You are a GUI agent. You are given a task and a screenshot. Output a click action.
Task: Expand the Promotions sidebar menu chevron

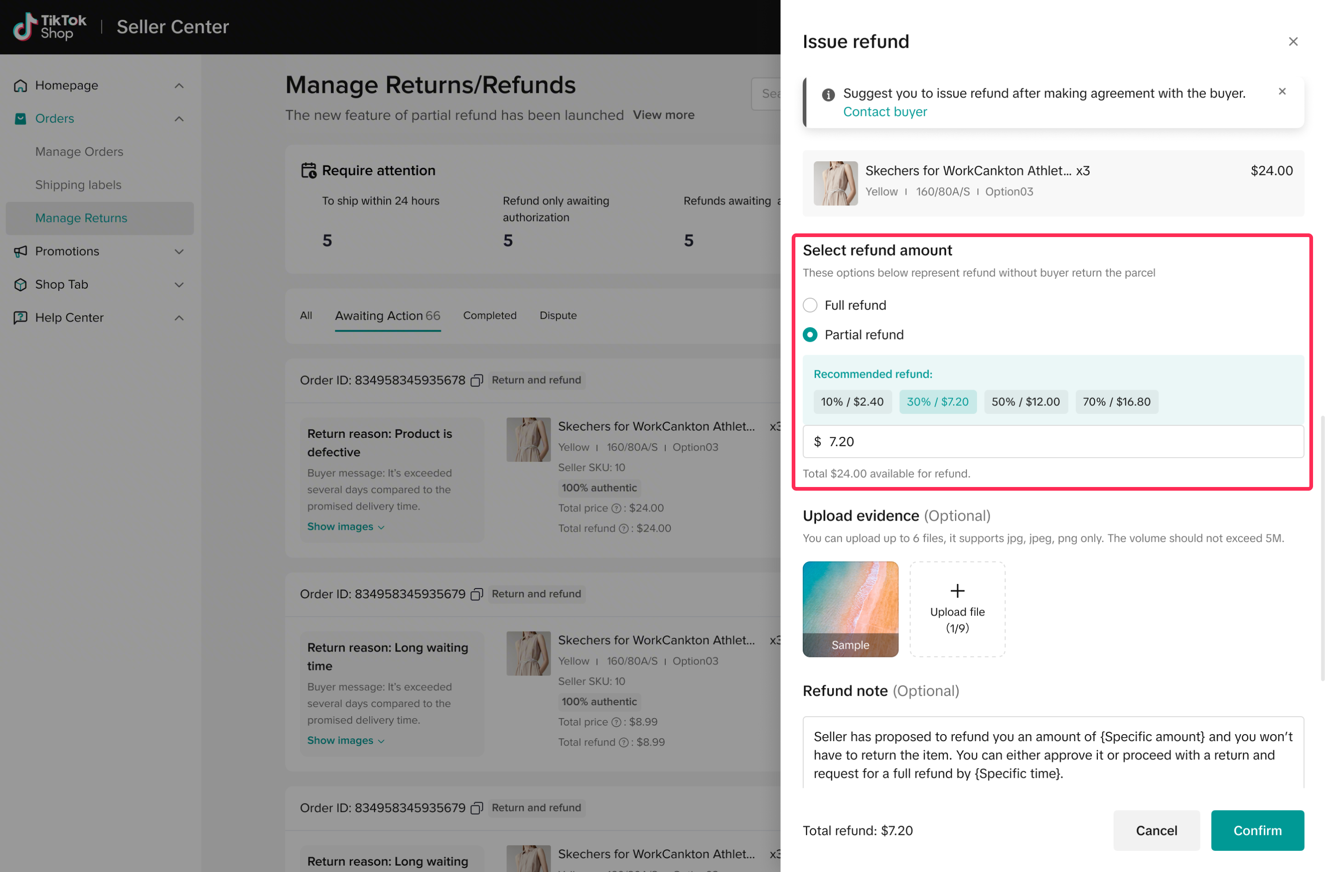click(x=179, y=251)
